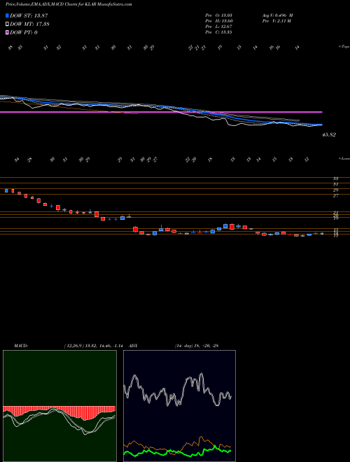Image resolution: width=350 pixels, height=462 pixels.
Task: Click the Avg V: 6.496 M value
Action: (277, 15)
